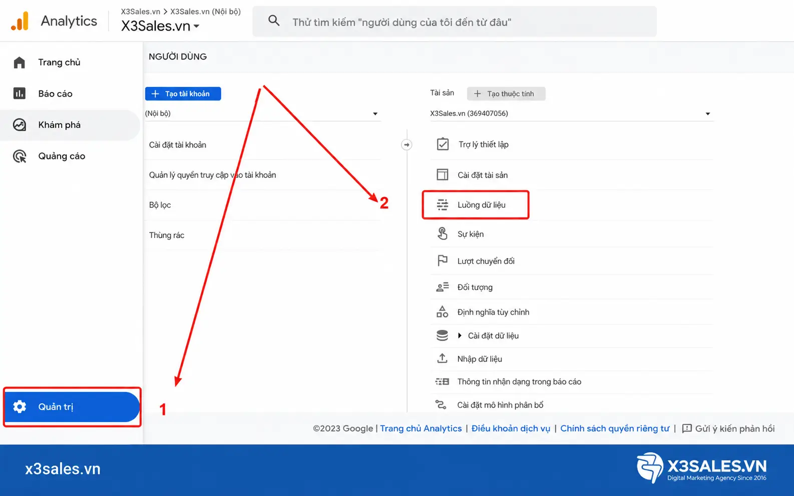The height and width of the screenshot is (496, 794).
Task: Click the Lượt chuyển đổi label text
Action: pos(486,261)
